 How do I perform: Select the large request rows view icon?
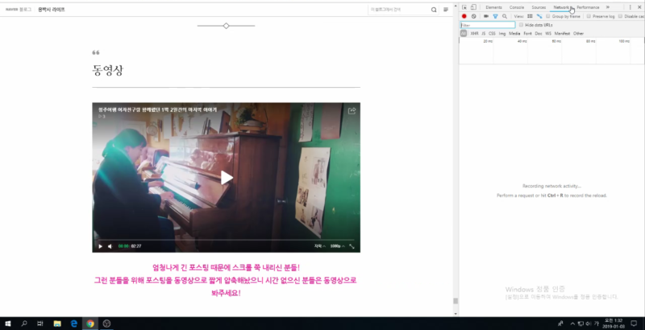tap(530, 16)
